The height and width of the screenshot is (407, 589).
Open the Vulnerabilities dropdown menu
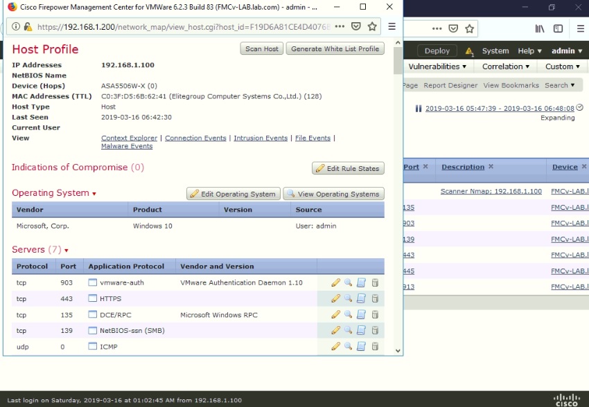coord(437,66)
